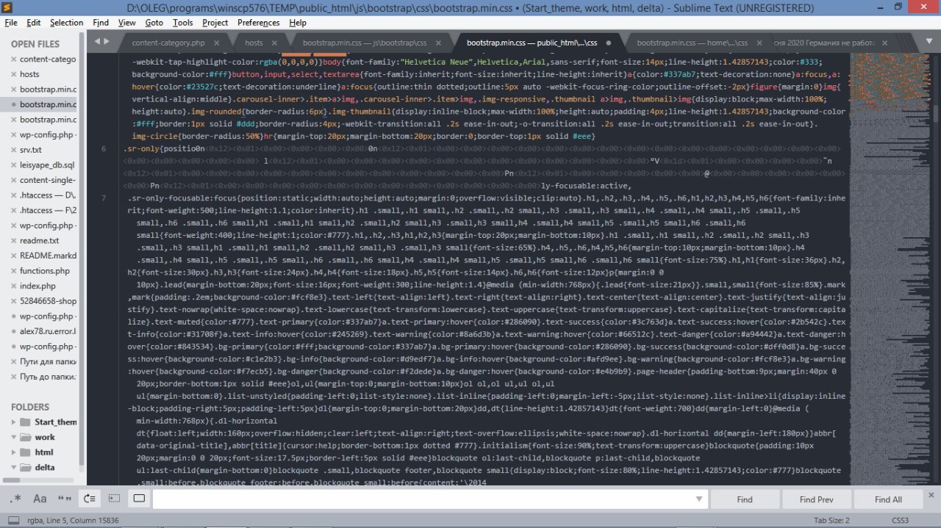Open content-single- file in sidebar
This screenshot has height=528, width=941.
(x=48, y=180)
